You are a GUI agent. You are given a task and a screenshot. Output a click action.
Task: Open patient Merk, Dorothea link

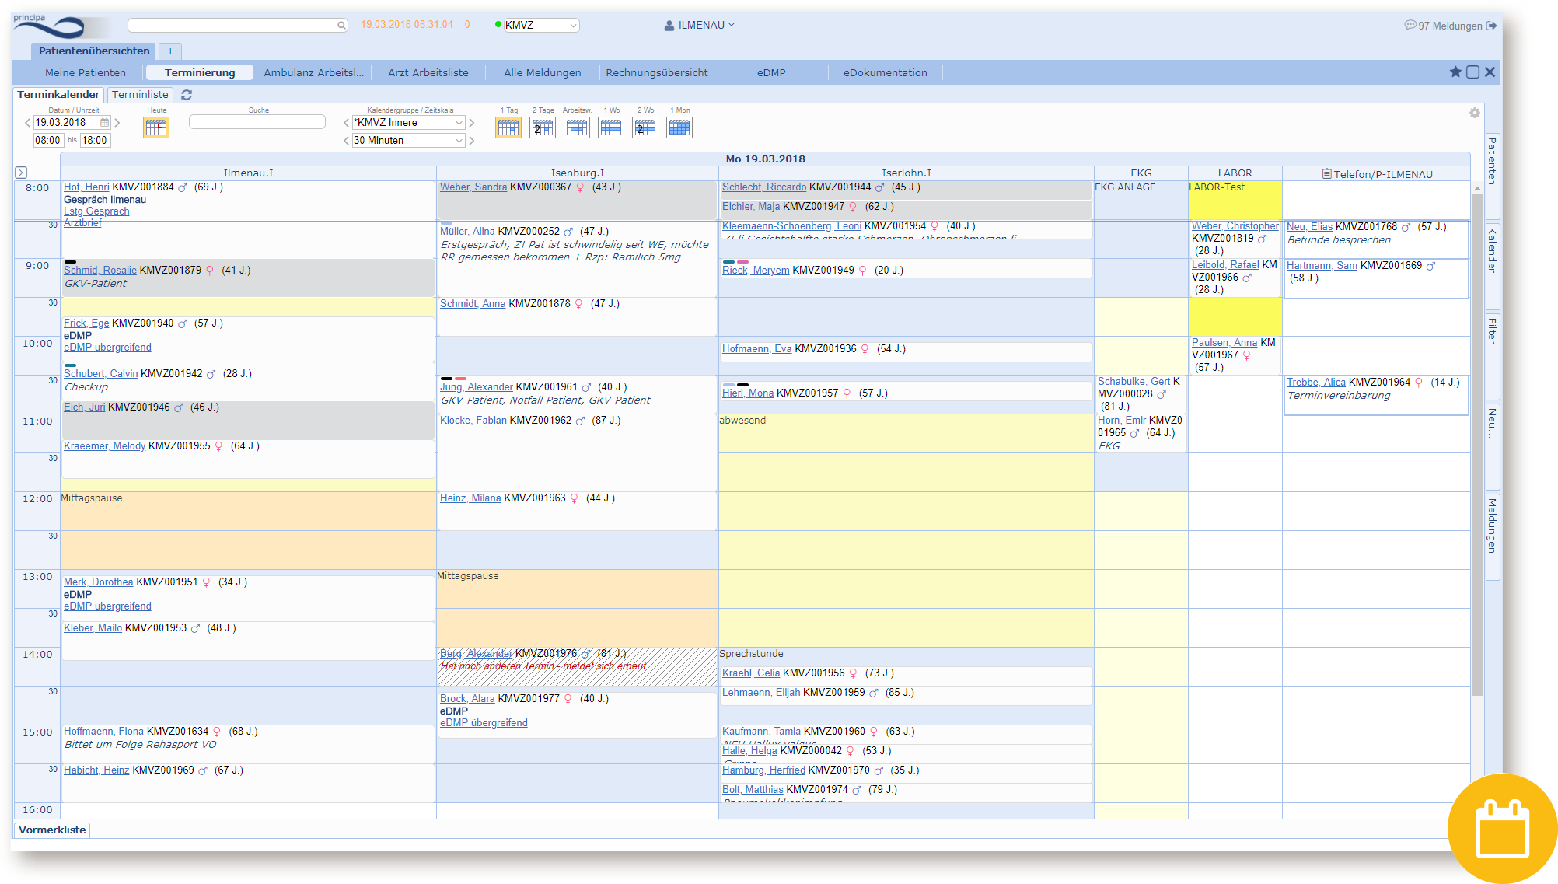pyautogui.click(x=99, y=582)
